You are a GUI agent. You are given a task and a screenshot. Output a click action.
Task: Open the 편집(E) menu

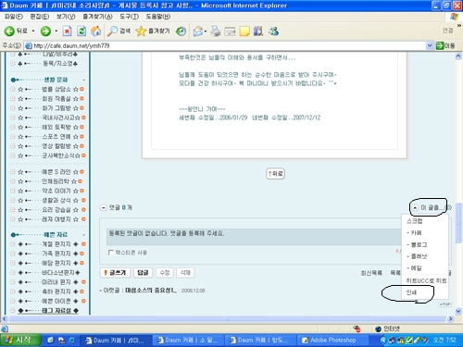click(x=40, y=17)
